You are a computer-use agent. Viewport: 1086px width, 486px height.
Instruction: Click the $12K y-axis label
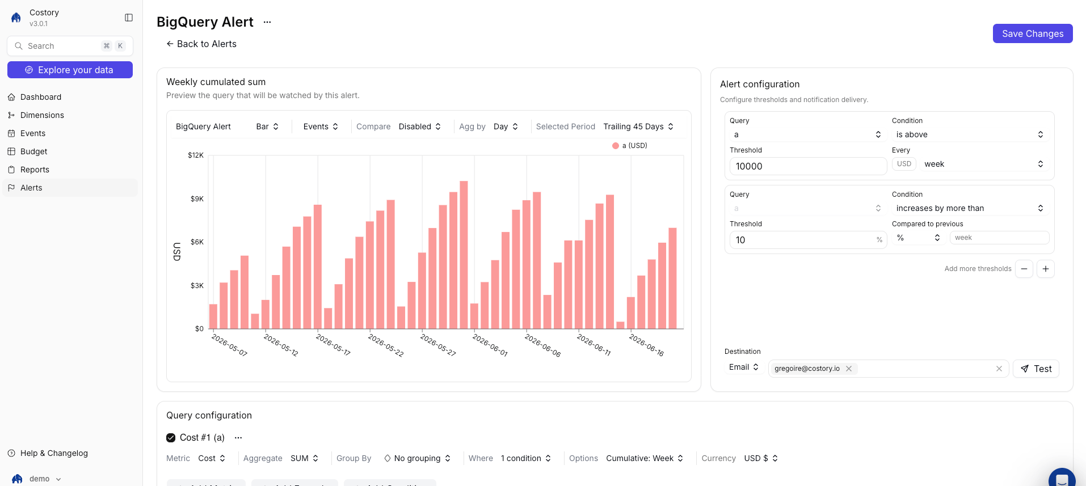(196, 155)
